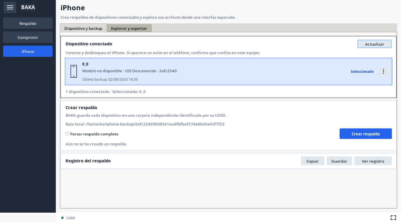Click the Listo status text
The width and height of the screenshot is (401, 222).
point(71,218)
